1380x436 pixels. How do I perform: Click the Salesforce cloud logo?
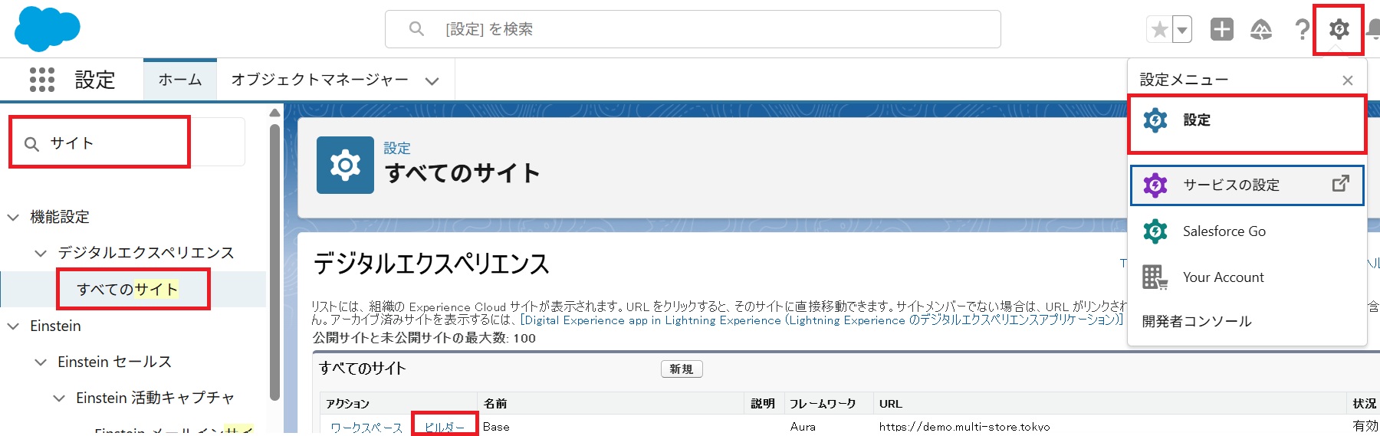[x=47, y=28]
